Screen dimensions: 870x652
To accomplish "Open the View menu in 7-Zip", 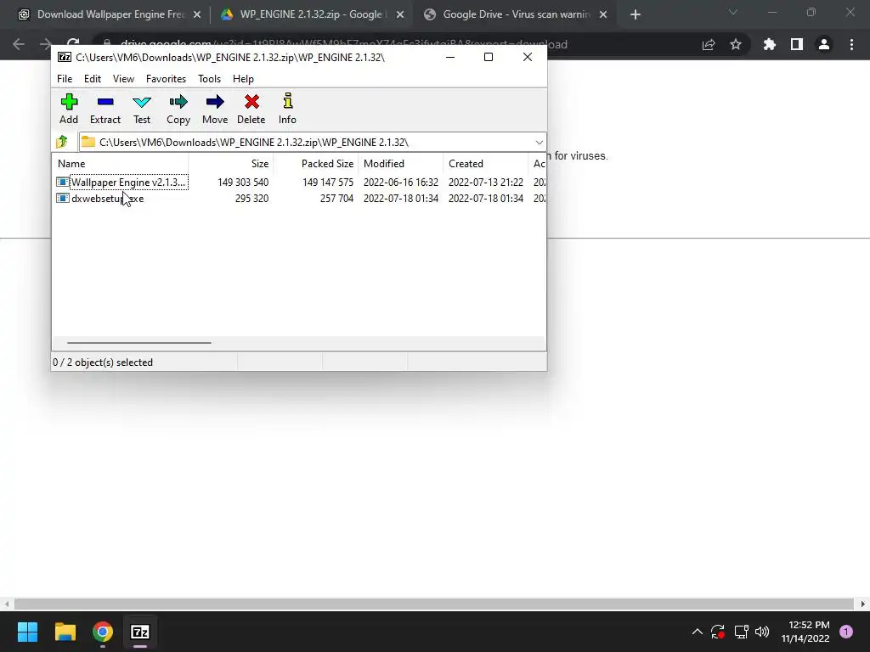I will pos(123,79).
